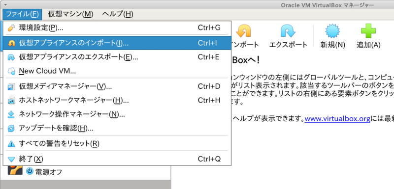Image resolution: width=394 pixels, height=189 pixels.
Task: Select the VM thumbnail beside 電源オフ
Action: tap(15, 170)
